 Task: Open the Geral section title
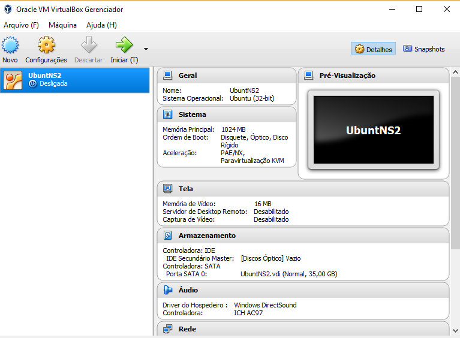pyautogui.click(x=188, y=76)
